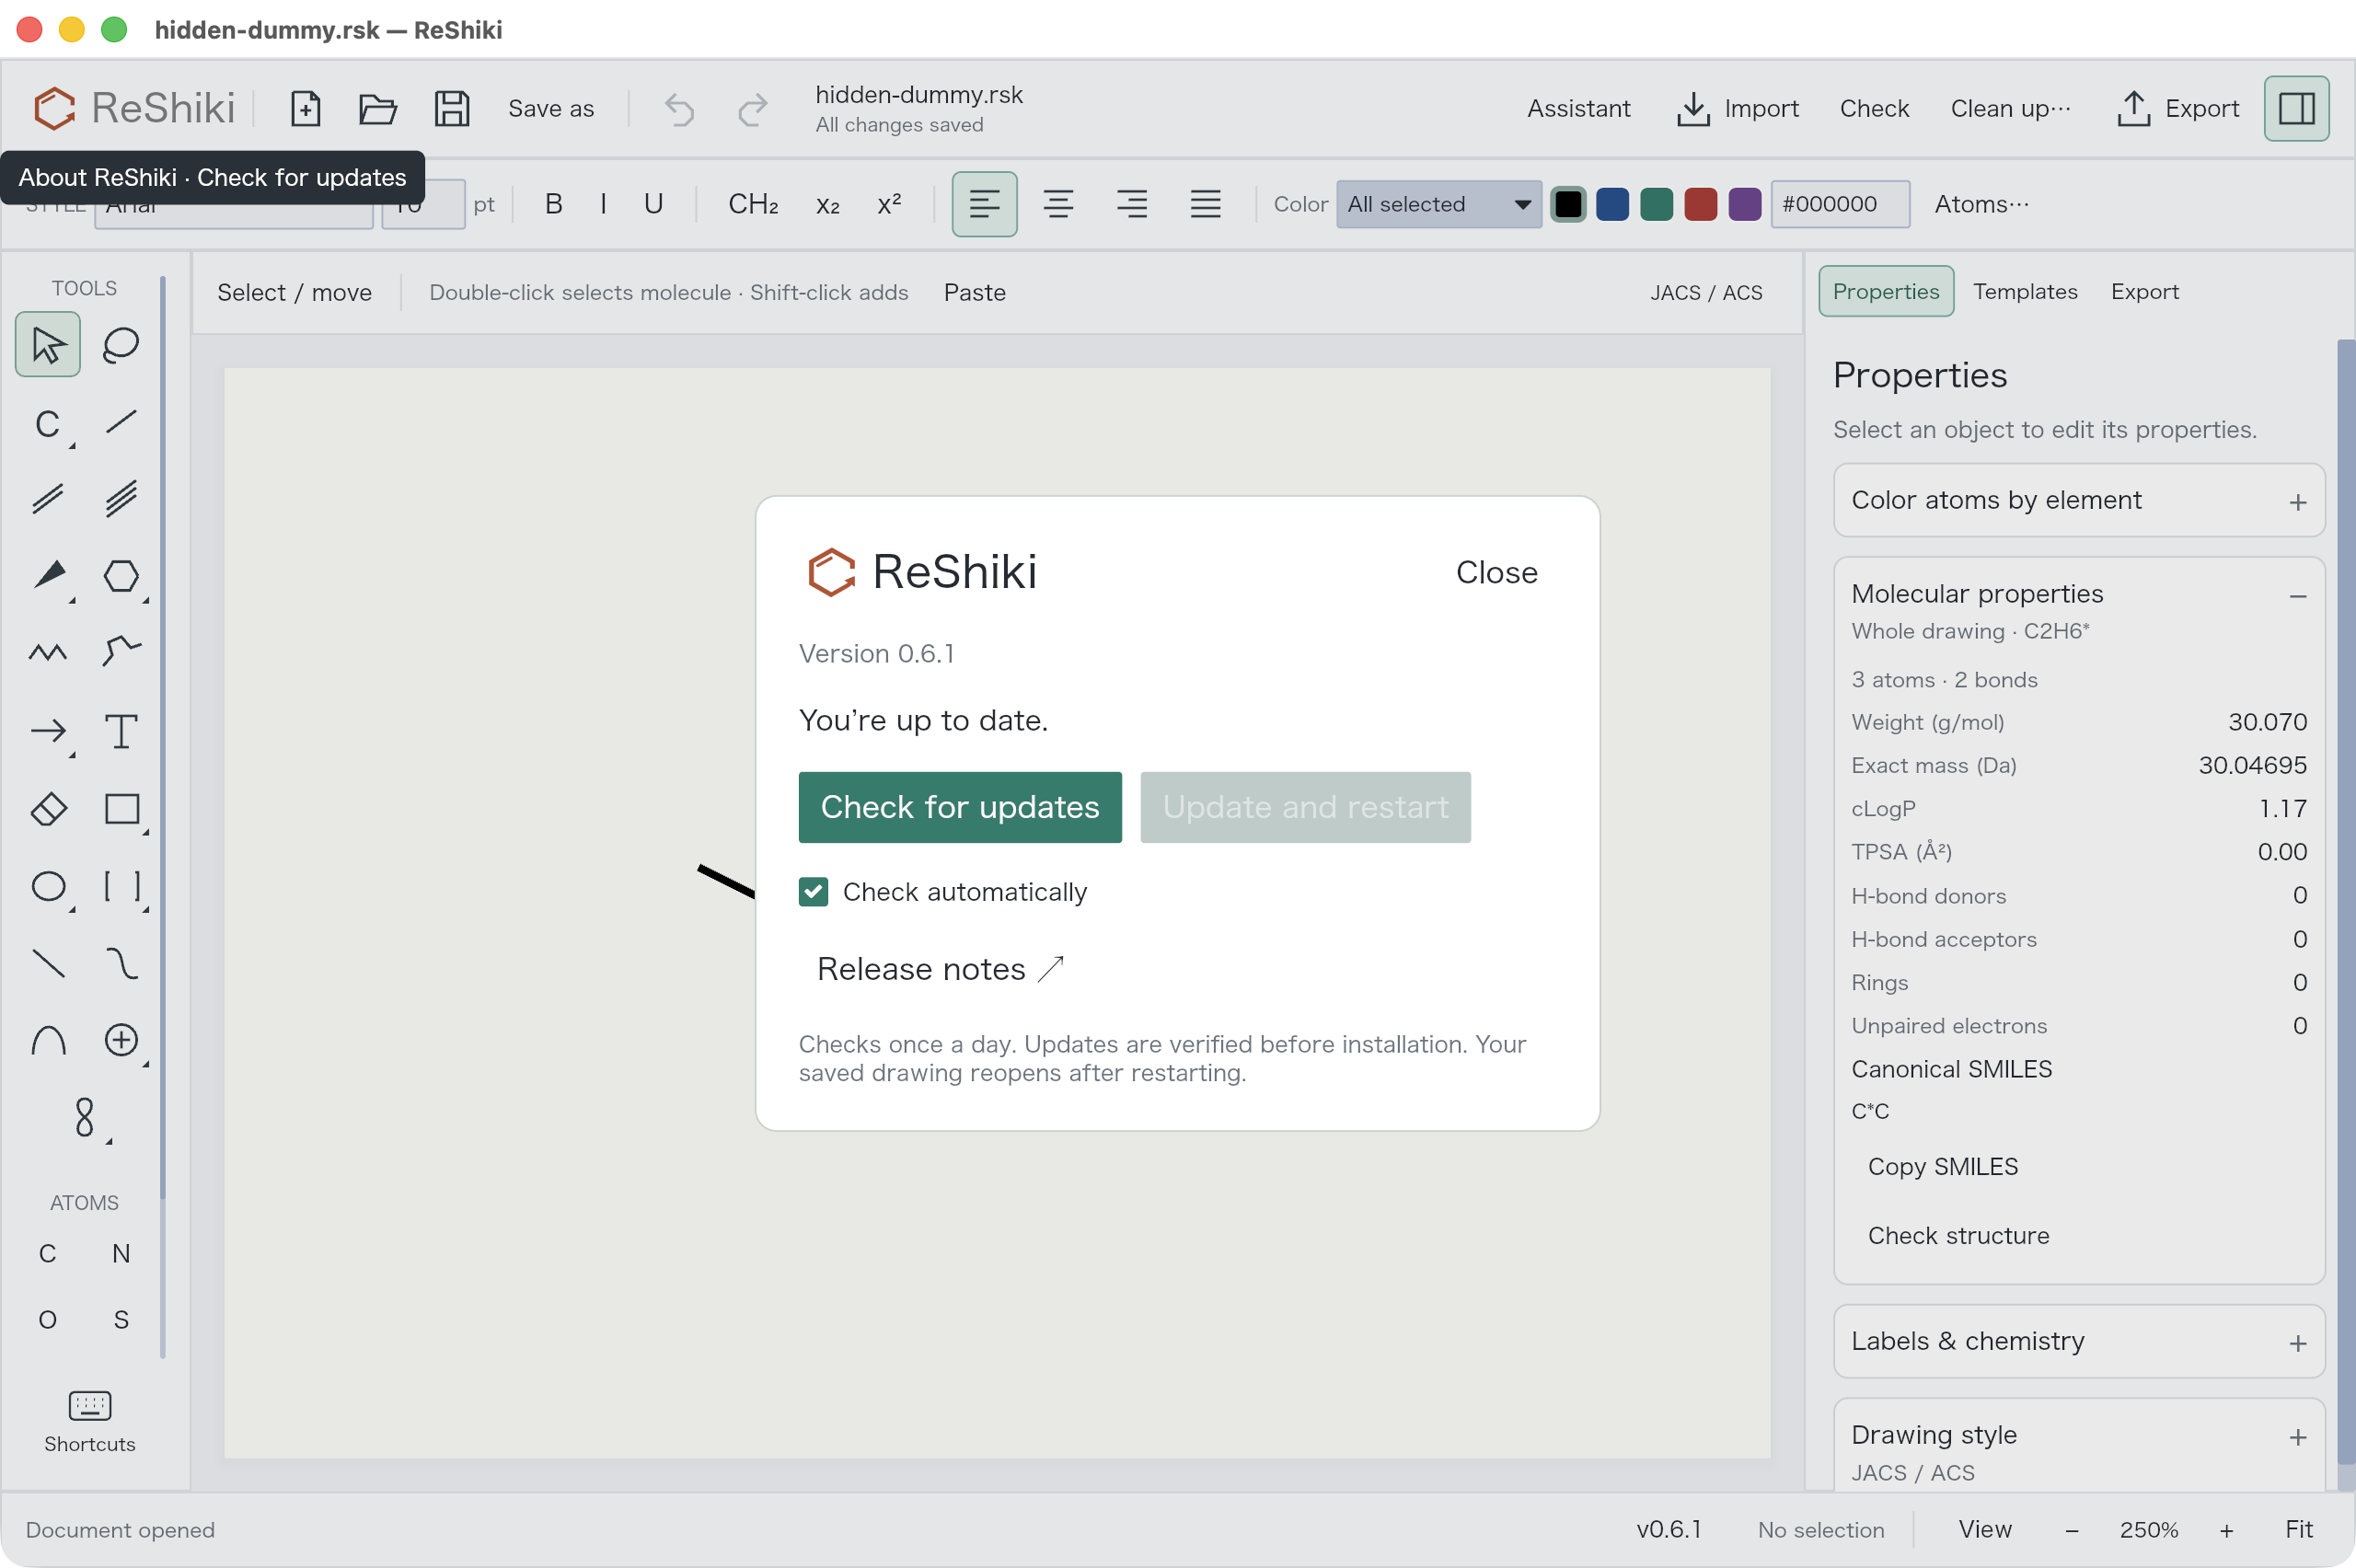Image resolution: width=2356 pixels, height=1568 pixels.
Task: Select the hexagon ring tool
Action: (121, 576)
